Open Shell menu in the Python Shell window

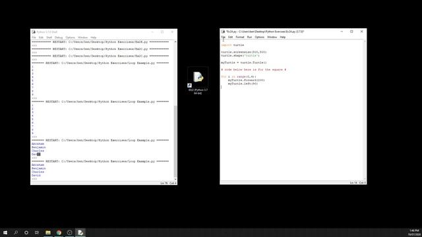point(49,38)
